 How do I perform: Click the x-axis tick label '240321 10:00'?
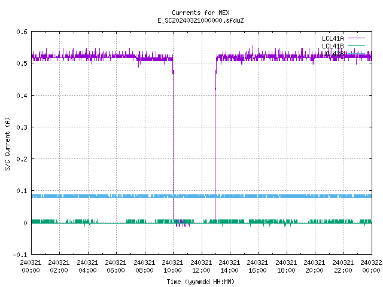pos(172,267)
